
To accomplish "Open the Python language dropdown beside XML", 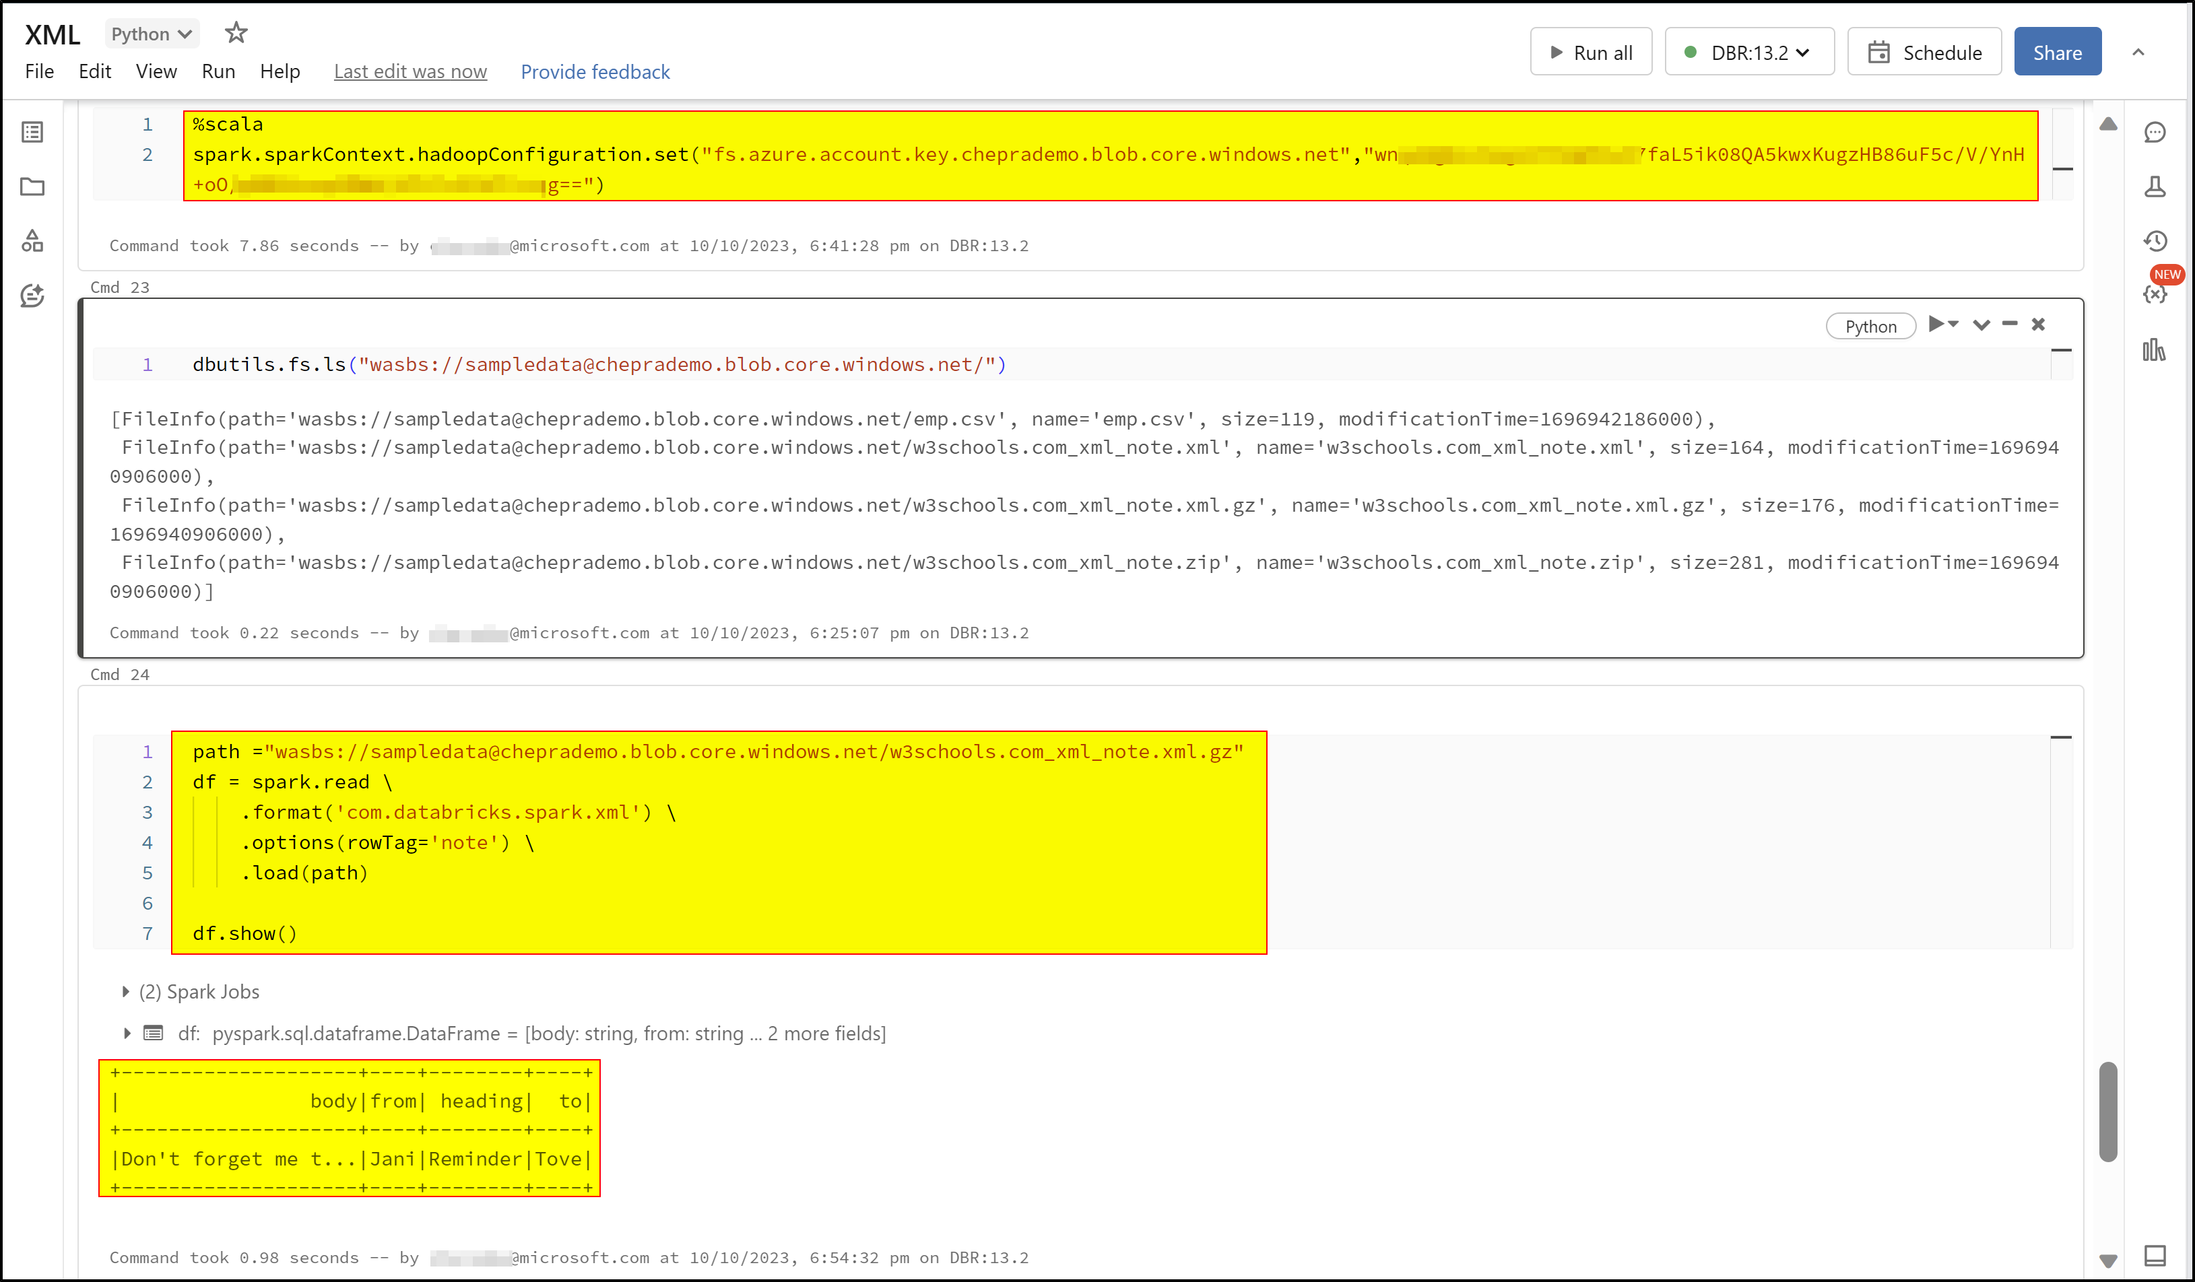I will pyautogui.click(x=152, y=33).
